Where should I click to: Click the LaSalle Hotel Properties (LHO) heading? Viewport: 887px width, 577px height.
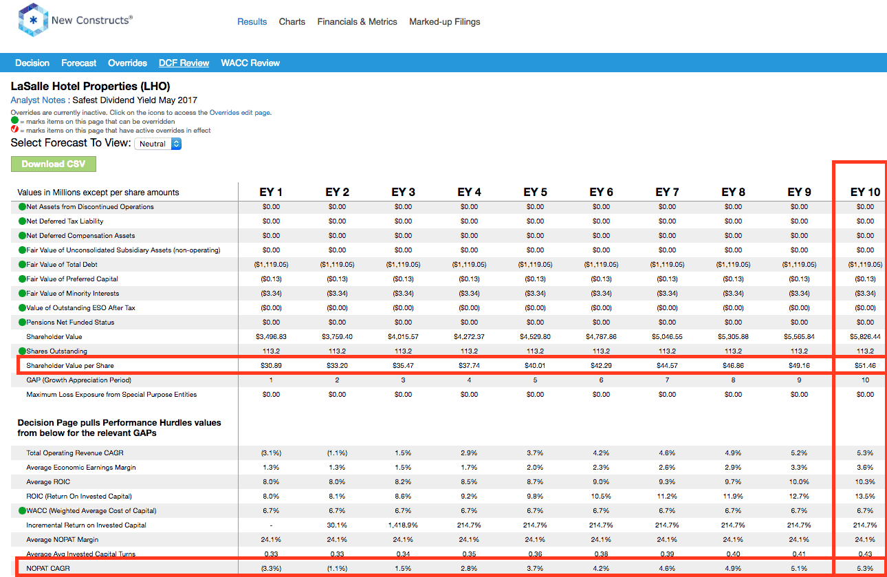point(90,87)
